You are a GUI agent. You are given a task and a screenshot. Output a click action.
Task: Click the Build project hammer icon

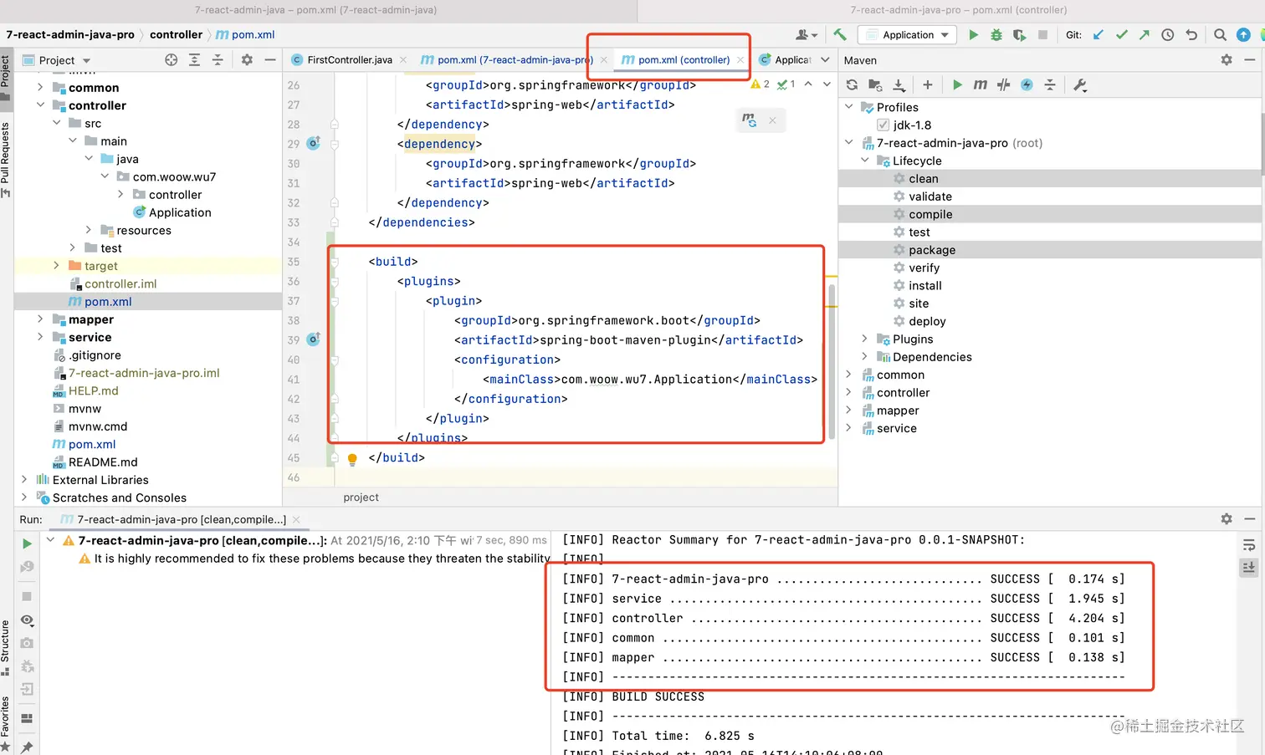click(840, 34)
